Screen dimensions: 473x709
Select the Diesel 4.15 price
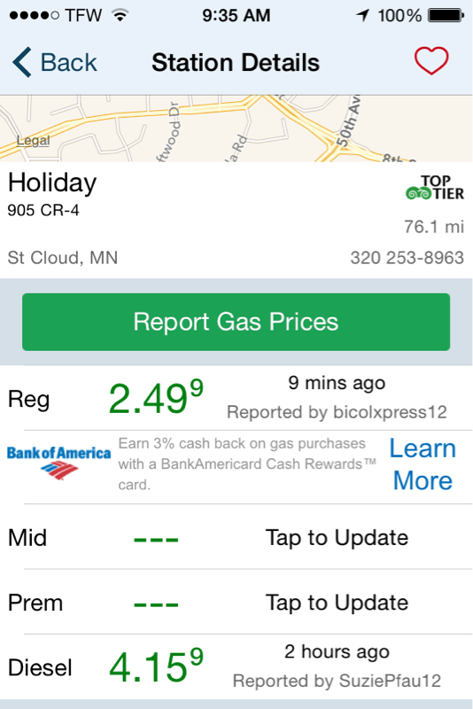tap(156, 666)
